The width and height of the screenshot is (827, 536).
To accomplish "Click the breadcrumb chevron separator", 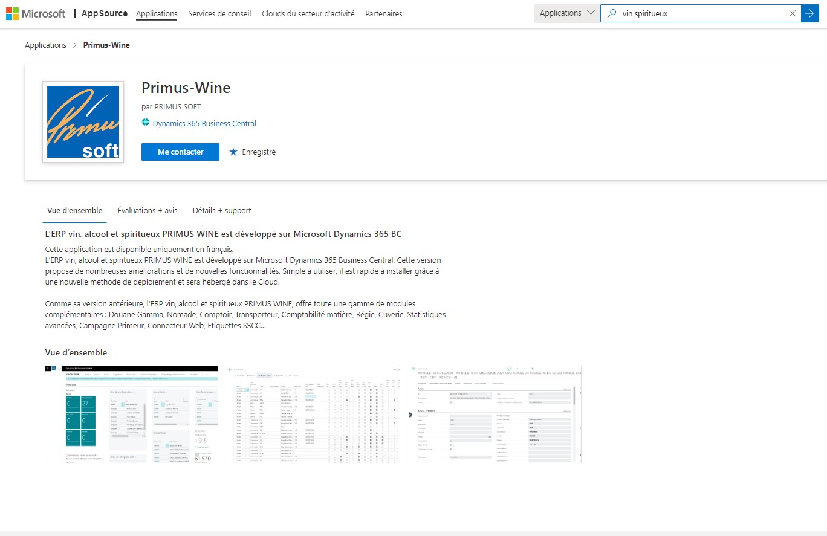I will (75, 45).
